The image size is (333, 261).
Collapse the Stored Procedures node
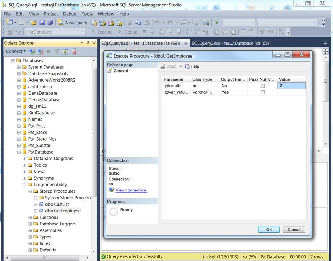[x=29, y=191]
